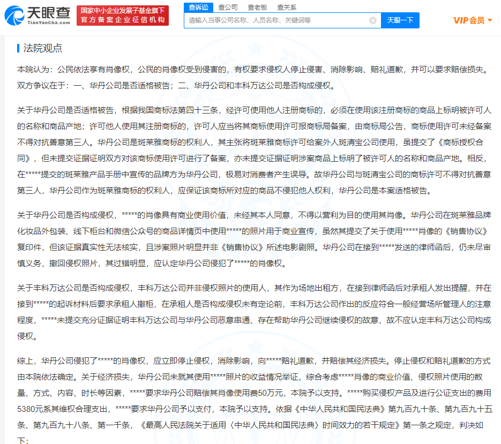
Task: Click text 关于华丹公司是否适格被告
Action: [65, 110]
